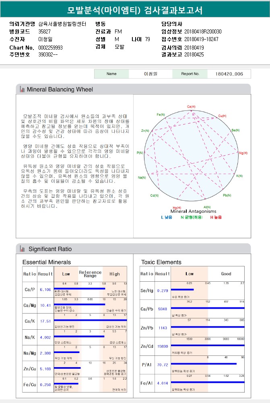
Task: Click the Ca/Mg result 10.41
Action: click(x=45, y=305)
